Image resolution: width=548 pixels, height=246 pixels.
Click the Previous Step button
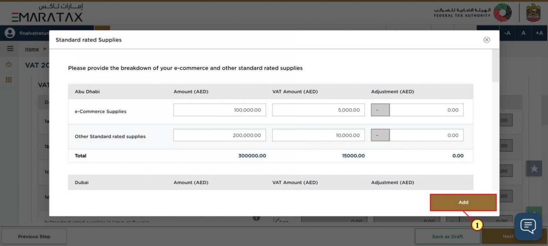pos(34,236)
